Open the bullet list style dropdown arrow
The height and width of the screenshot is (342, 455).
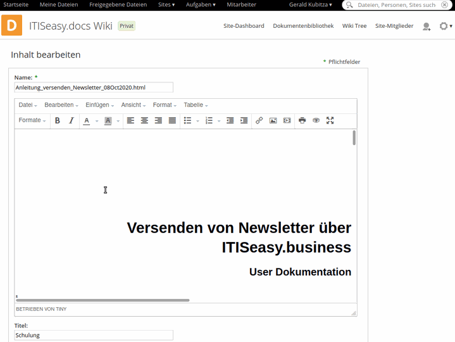click(x=197, y=121)
